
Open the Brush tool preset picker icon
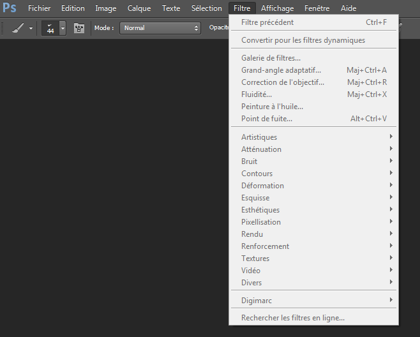19,28
